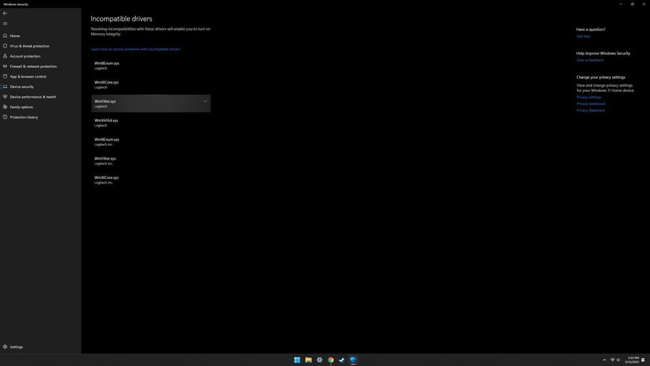Expand WmXlCore.sys driver from Logitech
650x366 pixels.
click(x=151, y=84)
